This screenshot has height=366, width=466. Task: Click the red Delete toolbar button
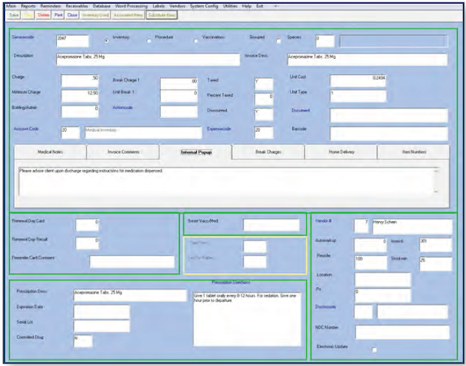43,15
